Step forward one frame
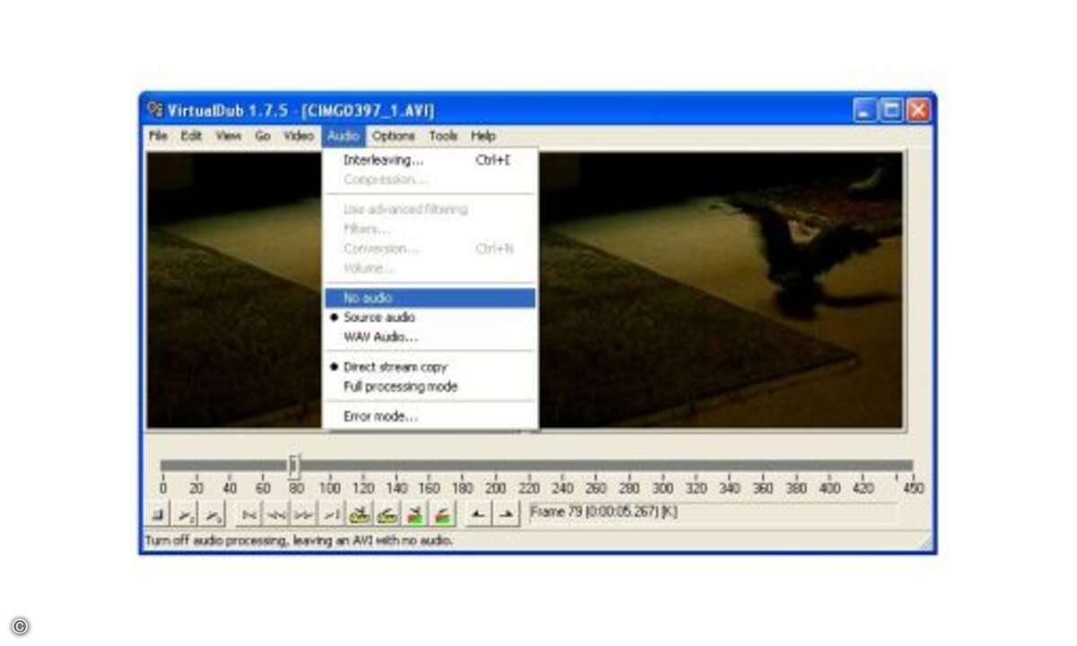Image resolution: width=1077 pixels, height=646 pixels. coord(303,514)
